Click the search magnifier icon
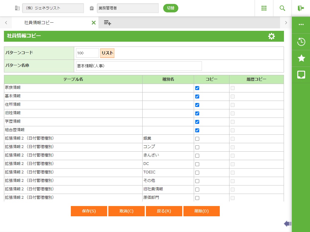Image resolution: width=310 pixels, height=232 pixels. pyautogui.click(x=282, y=8)
